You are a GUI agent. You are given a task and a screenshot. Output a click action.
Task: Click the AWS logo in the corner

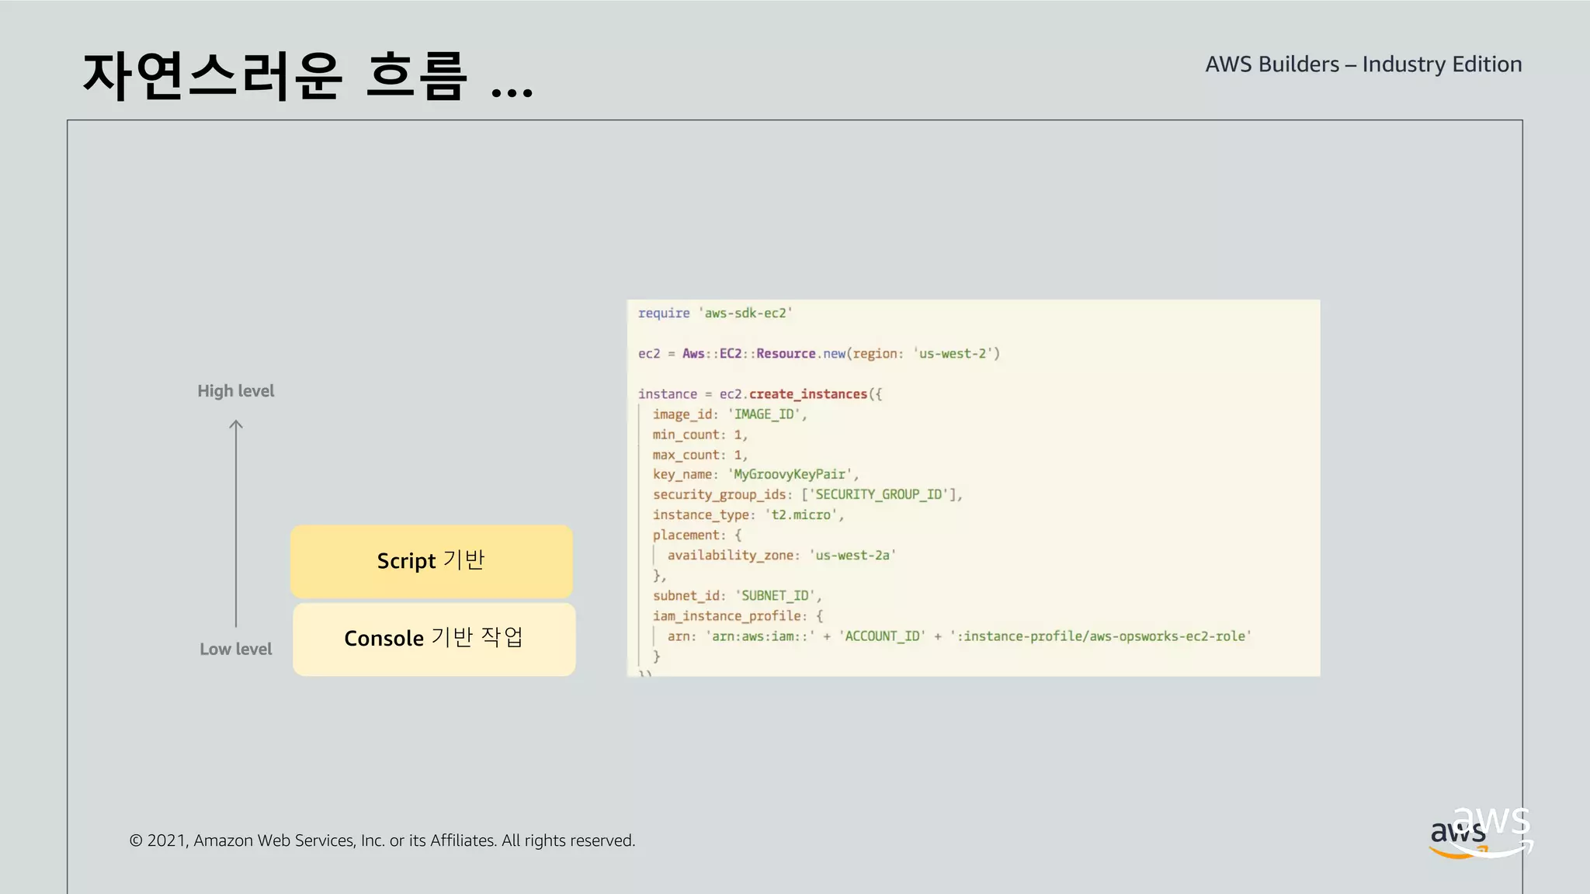click(x=1481, y=833)
